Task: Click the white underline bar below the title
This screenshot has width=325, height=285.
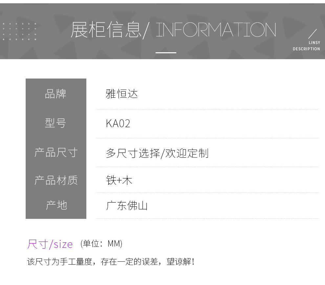Action: pyautogui.click(x=166, y=53)
